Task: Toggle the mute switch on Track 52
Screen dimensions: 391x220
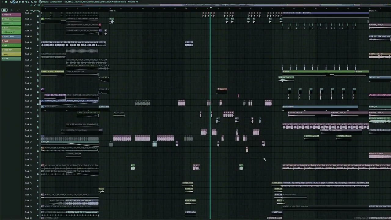Action: pyautogui.click(x=38, y=57)
